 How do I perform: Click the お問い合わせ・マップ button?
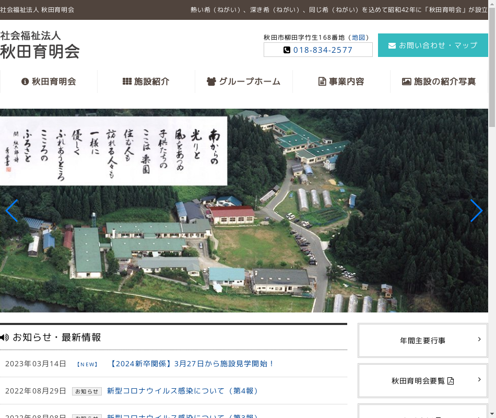[433, 45]
